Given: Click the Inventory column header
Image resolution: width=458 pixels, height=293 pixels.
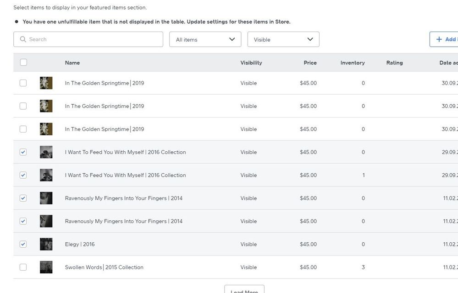Looking at the screenshot, I should [352, 63].
